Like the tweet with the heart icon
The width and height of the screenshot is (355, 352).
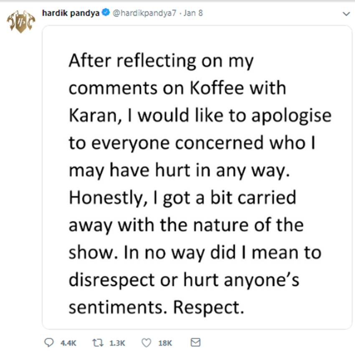(x=146, y=343)
